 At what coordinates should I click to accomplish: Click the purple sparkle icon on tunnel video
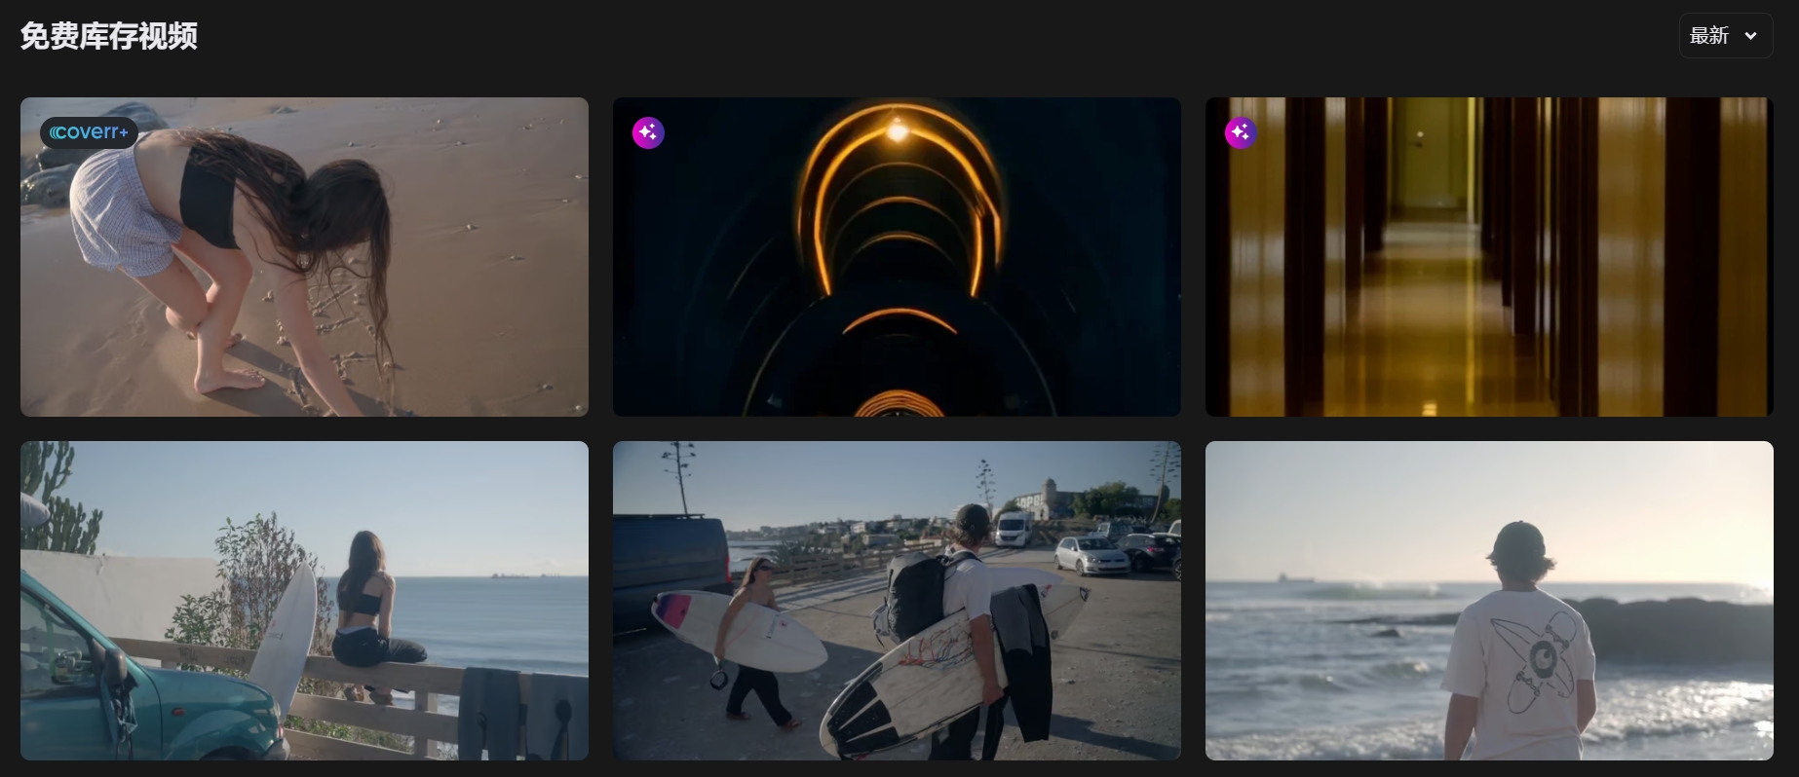pos(648,132)
